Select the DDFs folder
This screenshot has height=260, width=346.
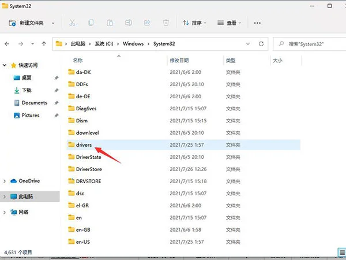183,84
